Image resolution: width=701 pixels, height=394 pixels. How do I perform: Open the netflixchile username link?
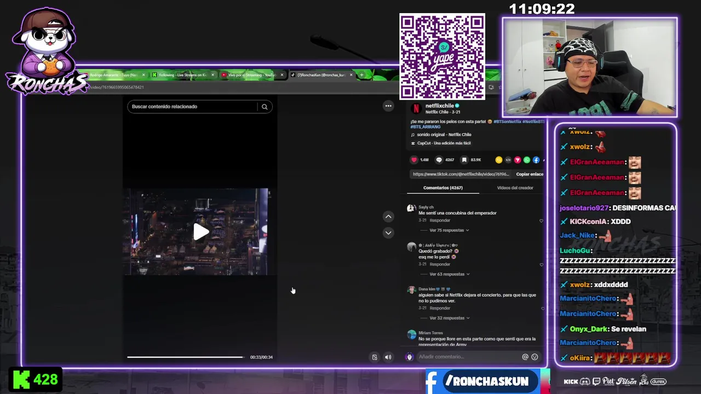440,106
